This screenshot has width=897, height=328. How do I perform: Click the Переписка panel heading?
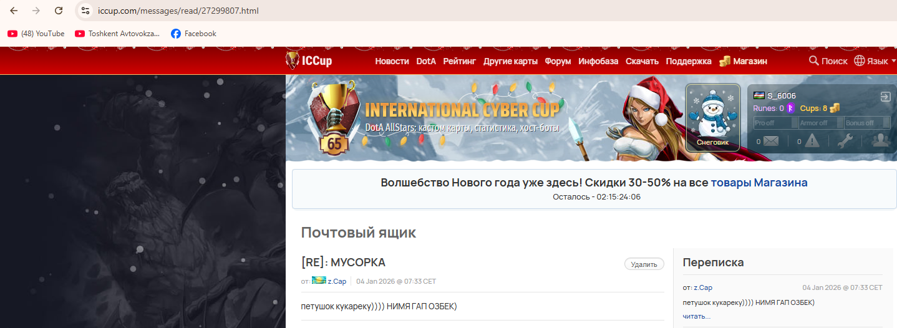pos(713,263)
